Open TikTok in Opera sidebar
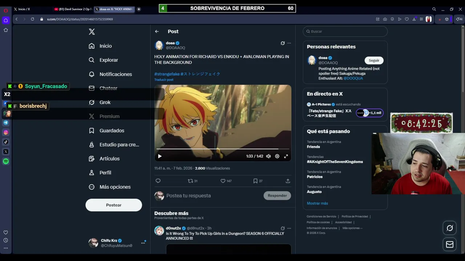 pos(6,142)
